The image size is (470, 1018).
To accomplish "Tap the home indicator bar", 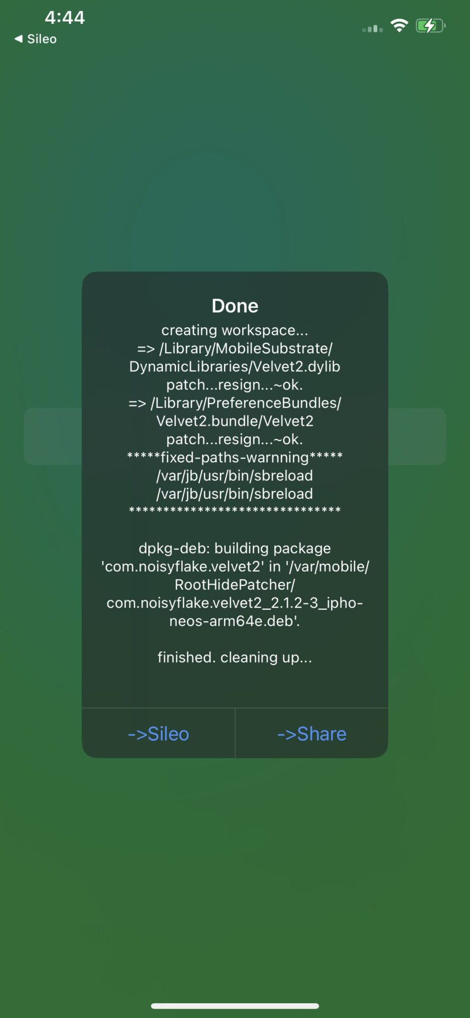I will pyautogui.click(x=235, y=1006).
